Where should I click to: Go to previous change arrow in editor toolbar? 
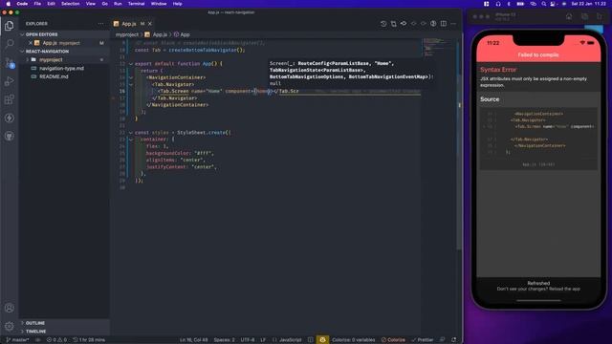(414, 24)
